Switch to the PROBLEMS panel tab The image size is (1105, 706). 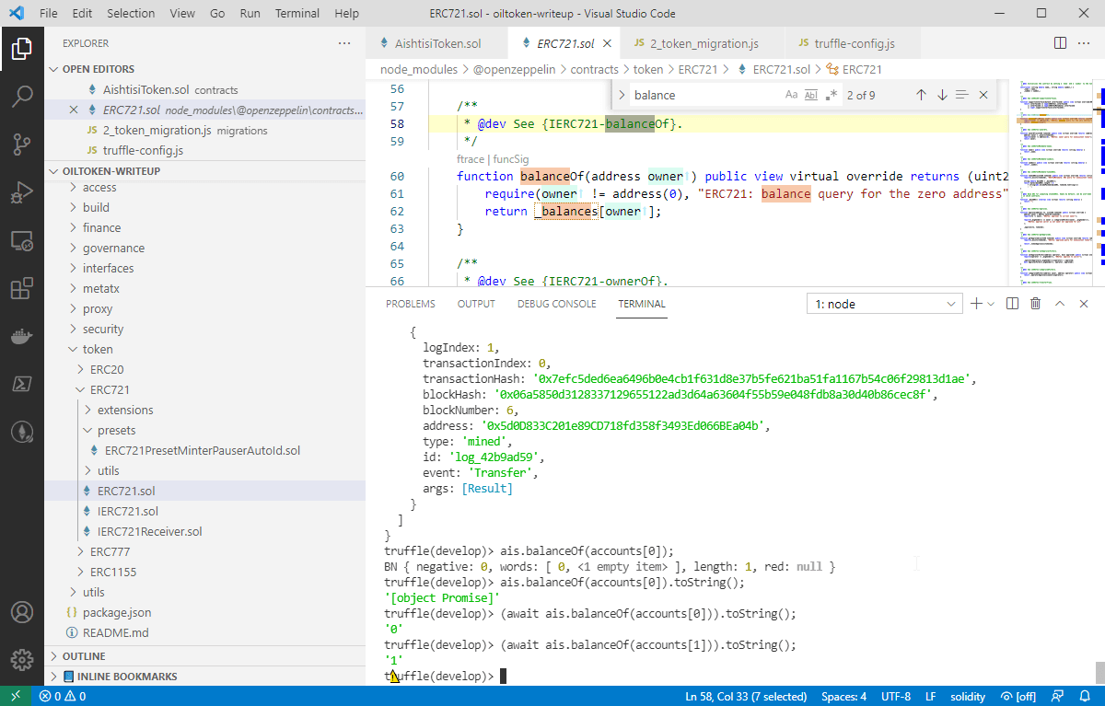click(411, 304)
